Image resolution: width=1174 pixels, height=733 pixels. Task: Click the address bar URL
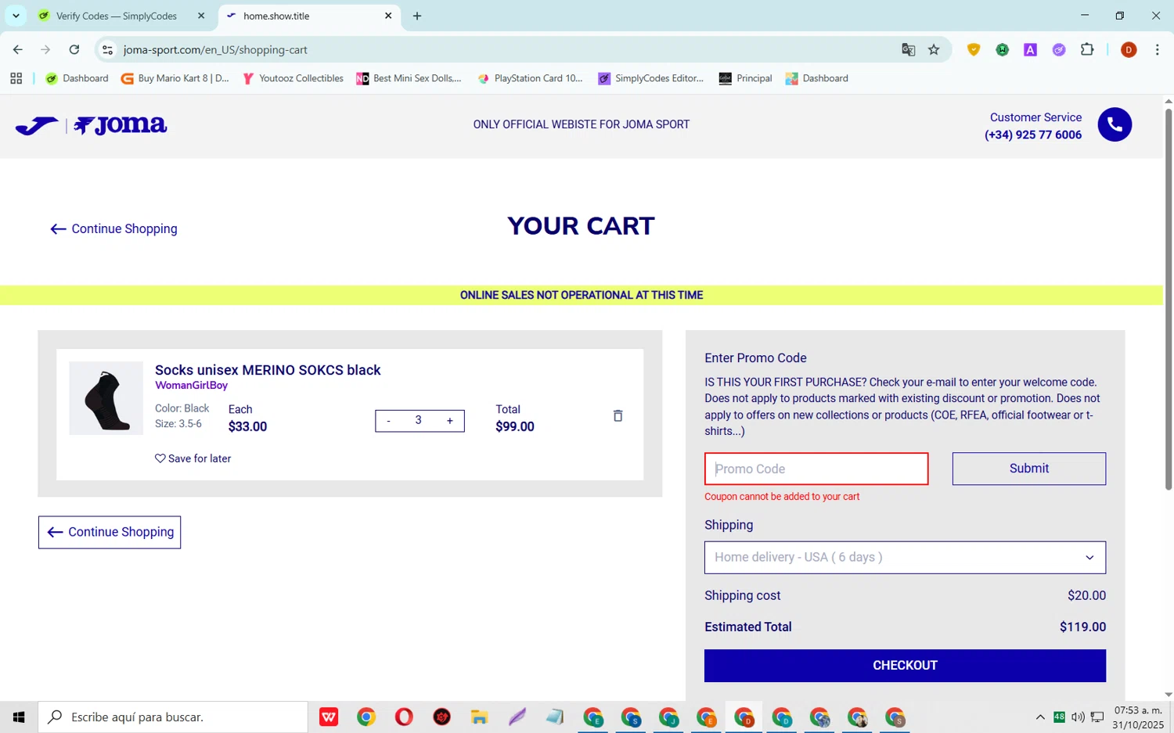[215, 49]
